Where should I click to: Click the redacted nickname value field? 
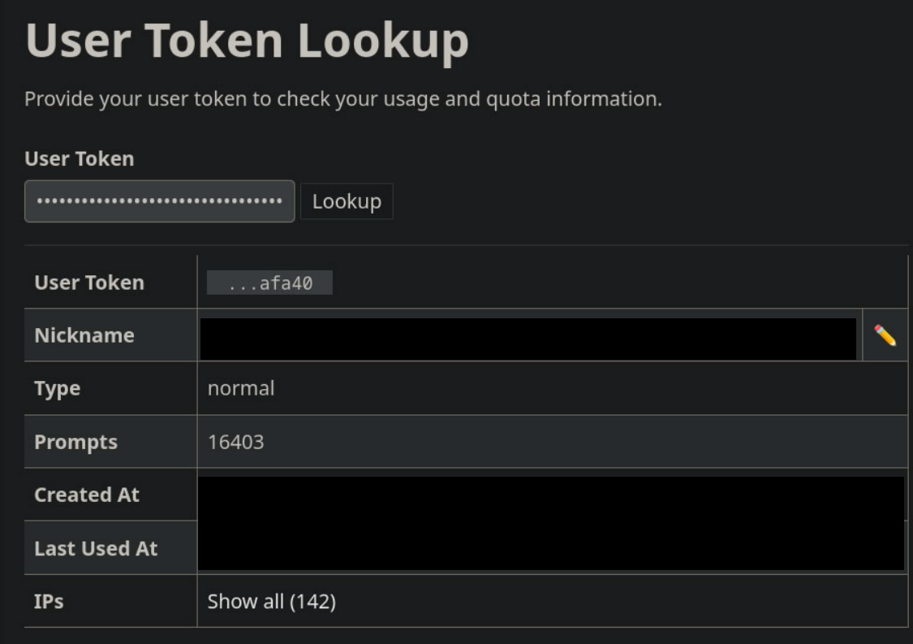click(528, 339)
